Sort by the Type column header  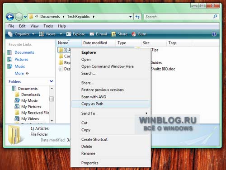coord(128,43)
